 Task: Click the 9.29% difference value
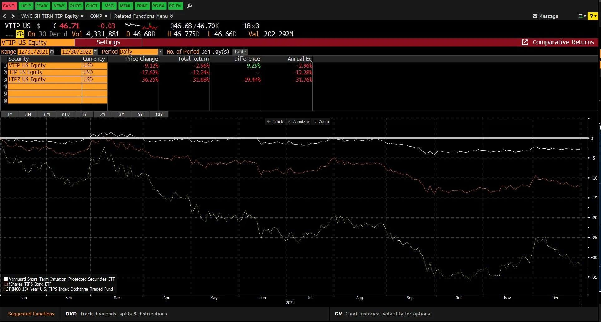pyautogui.click(x=253, y=66)
